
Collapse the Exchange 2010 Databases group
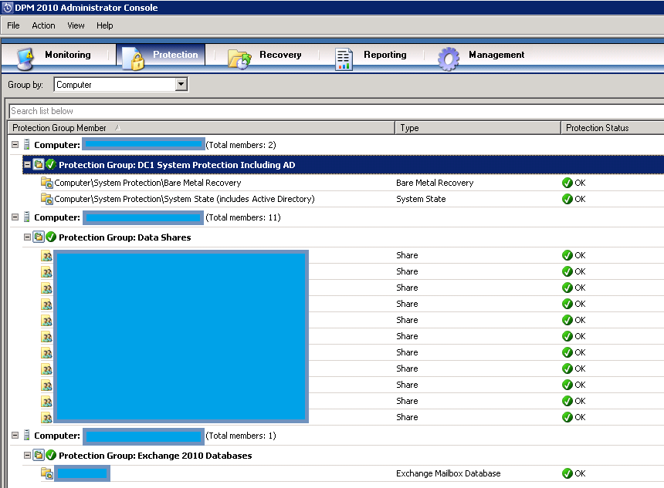pyautogui.click(x=27, y=456)
